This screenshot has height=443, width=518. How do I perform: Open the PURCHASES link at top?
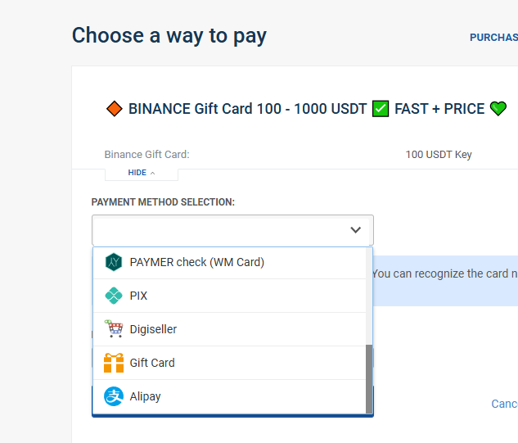[493, 38]
